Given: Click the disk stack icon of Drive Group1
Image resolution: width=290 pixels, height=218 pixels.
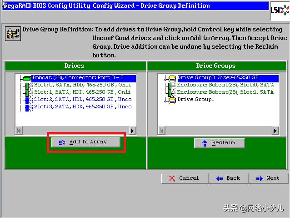Looking at the screenshot, I should (x=172, y=101).
